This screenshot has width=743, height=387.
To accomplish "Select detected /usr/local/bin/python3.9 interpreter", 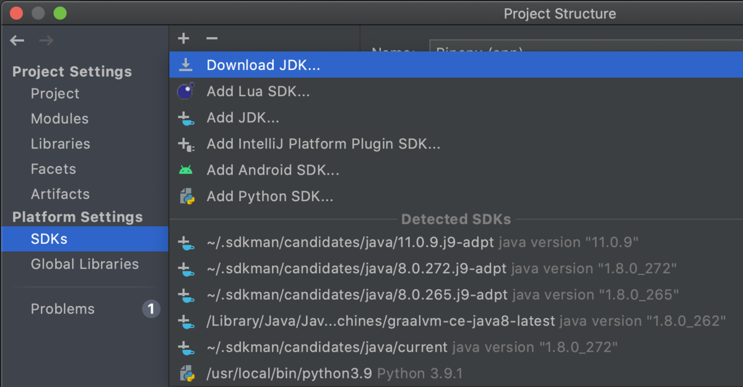I will coord(456,373).
